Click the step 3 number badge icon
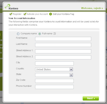The height and width of the screenshot is (104, 107). (x=51, y=14)
